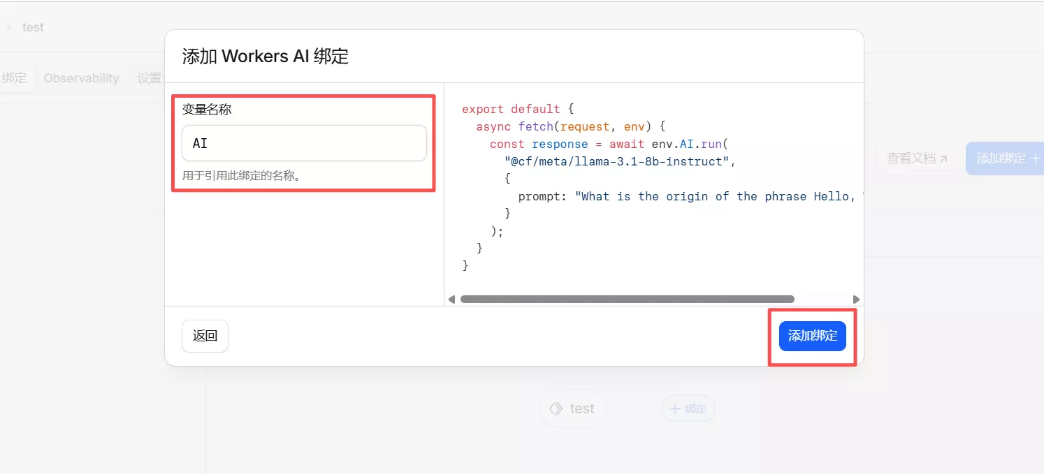Click the 返回 button
This screenshot has width=1044, height=474.
coord(205,336)
